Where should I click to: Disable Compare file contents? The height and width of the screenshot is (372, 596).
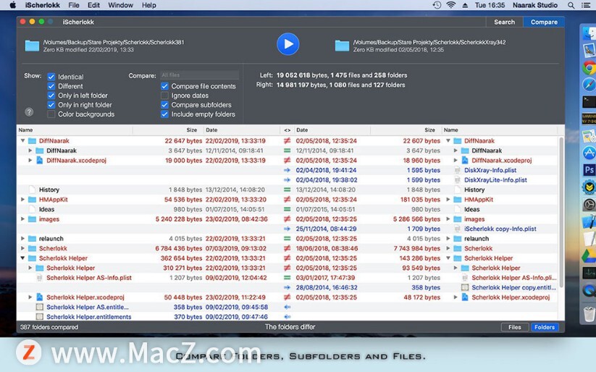coord(164,86)
